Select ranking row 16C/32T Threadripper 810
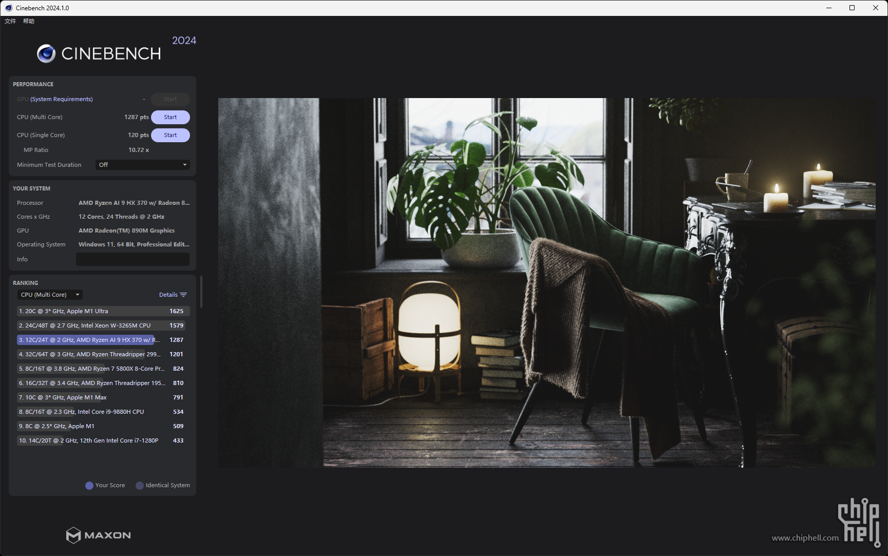888x556 pixels. coord(103,383)
